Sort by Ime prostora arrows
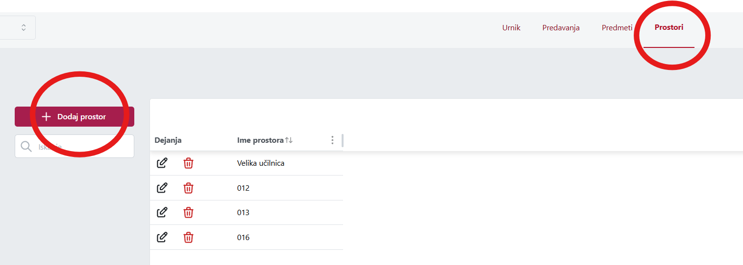The image size is (743, 265). click(289, 140)
